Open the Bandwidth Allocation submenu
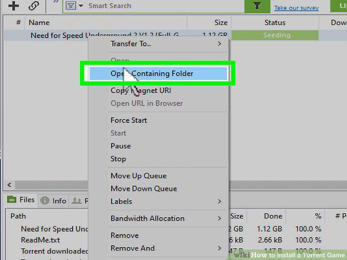347x260 pixels. click(158, 219)
